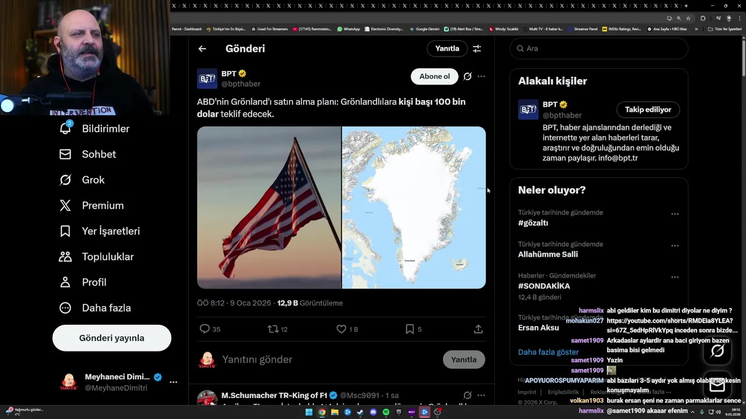Click the Ara search field
Image resolution: width=746 pixels, height=419 pixels.
[599, 49]
